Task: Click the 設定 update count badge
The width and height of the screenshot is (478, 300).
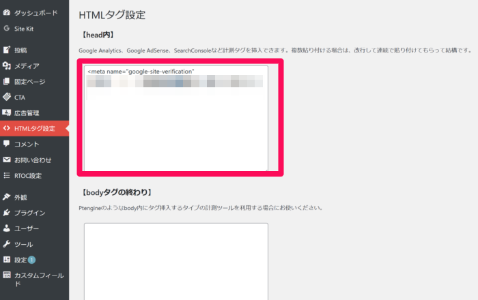Action: coord(31,260)
